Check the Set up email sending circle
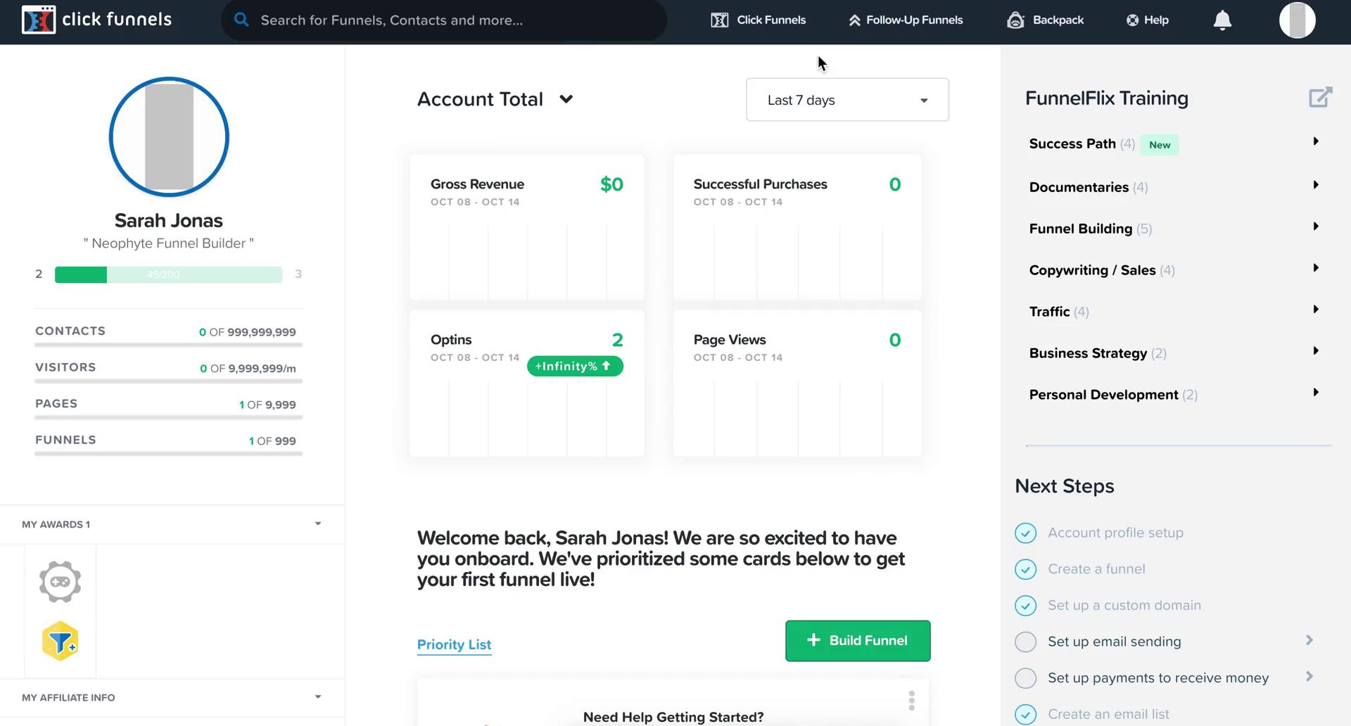Image resolution: width=1351 pixels, height=726 pixels. (x=1025, y=642)
